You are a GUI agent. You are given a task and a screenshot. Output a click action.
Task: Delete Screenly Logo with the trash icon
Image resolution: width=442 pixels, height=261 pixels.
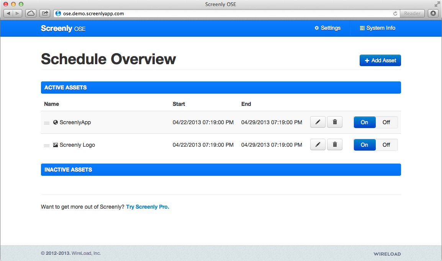point(335,144)
